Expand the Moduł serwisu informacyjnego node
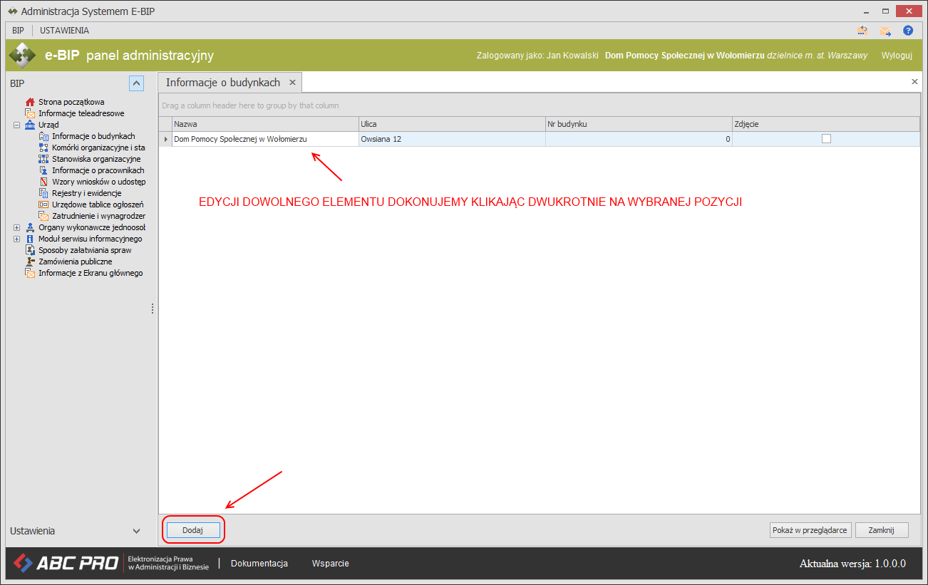The height and width of the screenshot is (585, 928). [16, 239]
